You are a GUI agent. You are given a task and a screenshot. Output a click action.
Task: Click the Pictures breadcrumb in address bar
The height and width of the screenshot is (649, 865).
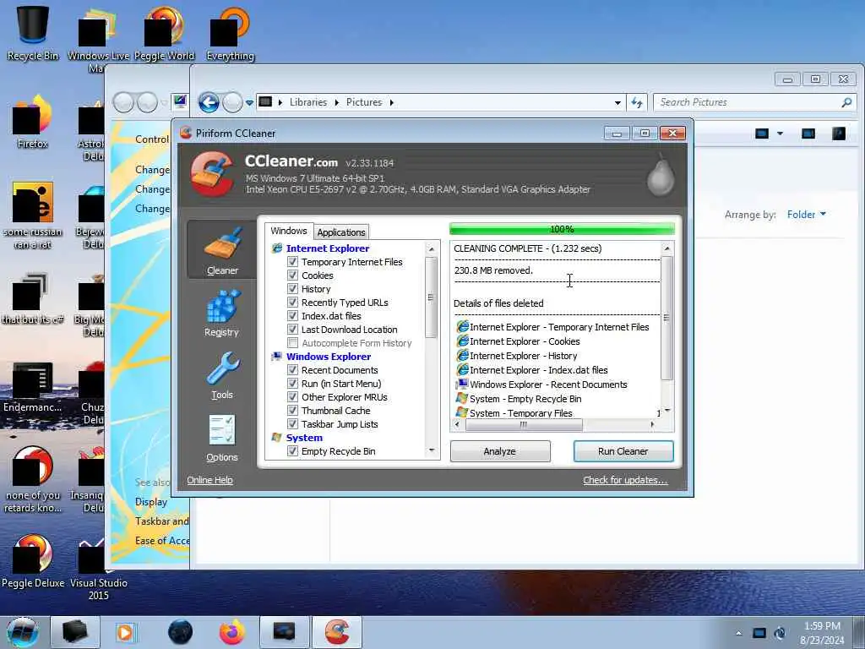(x=364, y=102)
